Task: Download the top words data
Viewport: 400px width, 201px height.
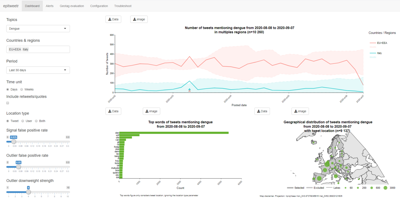Action: coord(113,111)
